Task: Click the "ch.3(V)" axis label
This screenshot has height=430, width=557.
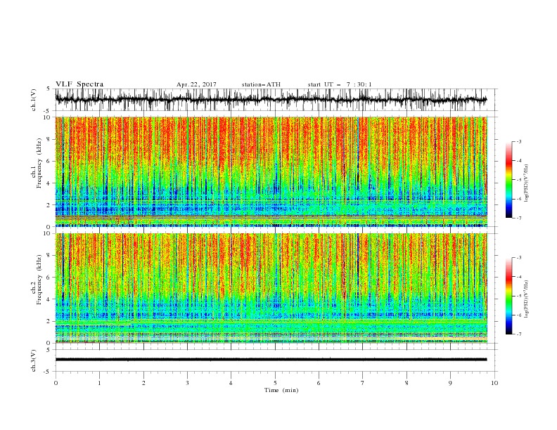Action: pos(34,360)
